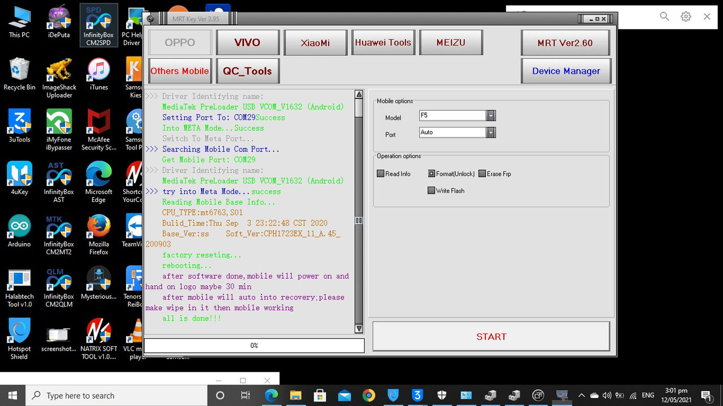This screenshot has height=406, width=723.
Task: Open the QC_Tools tab
Action: 247,71
